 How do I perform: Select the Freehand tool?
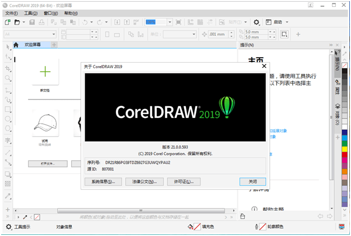click(8, 91)
